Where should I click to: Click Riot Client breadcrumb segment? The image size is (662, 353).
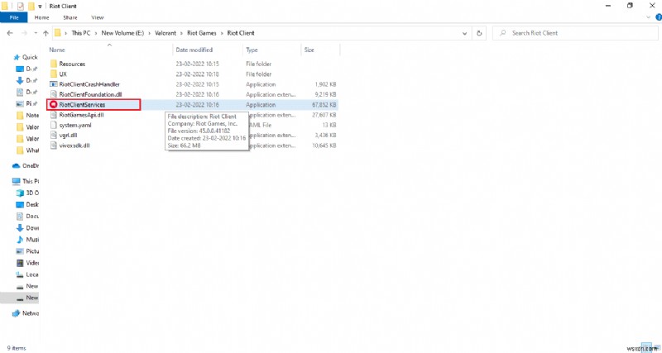(x=241, y=33)
